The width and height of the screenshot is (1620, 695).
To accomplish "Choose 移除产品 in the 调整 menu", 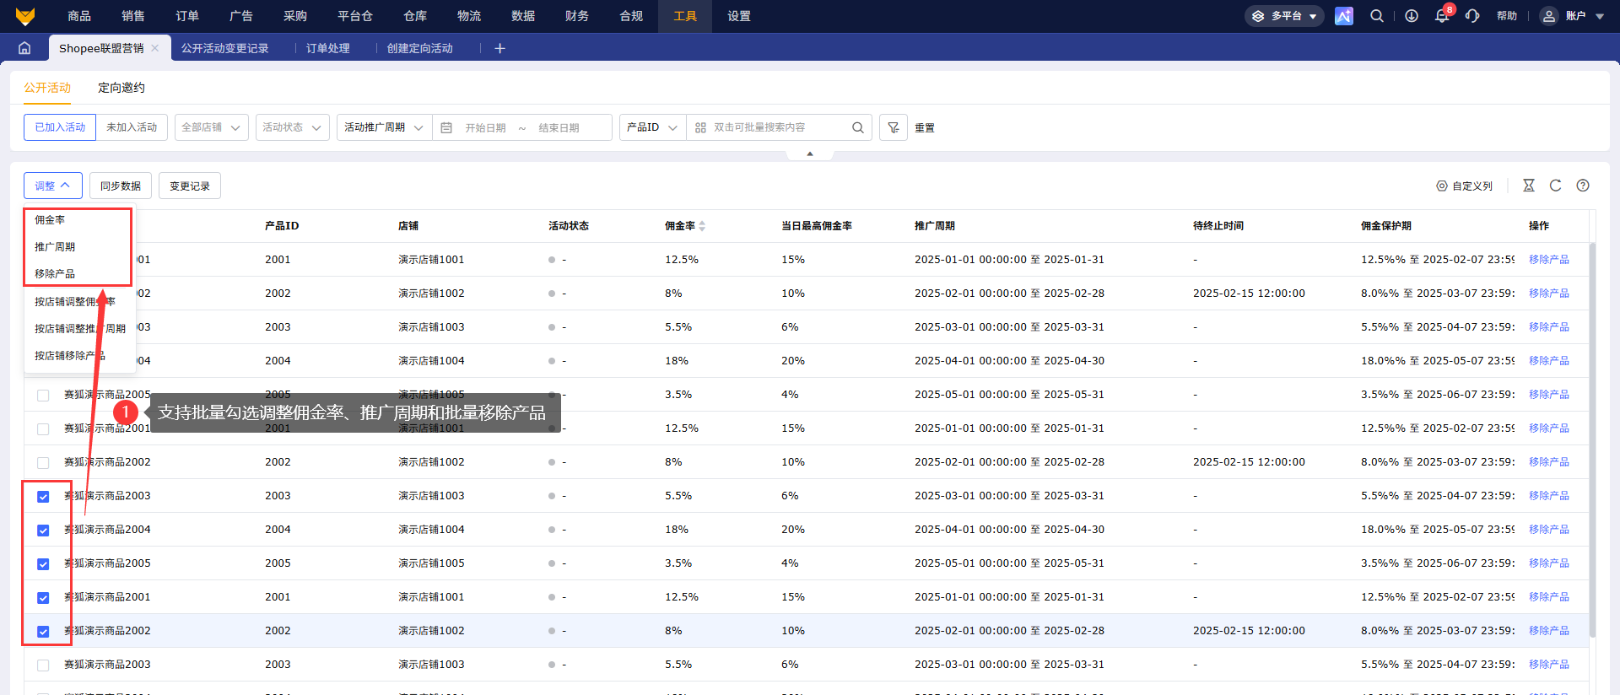I will pos(55,274).
